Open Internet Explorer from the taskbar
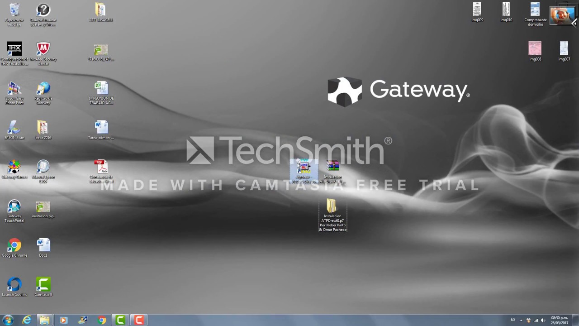 (27, 320)
